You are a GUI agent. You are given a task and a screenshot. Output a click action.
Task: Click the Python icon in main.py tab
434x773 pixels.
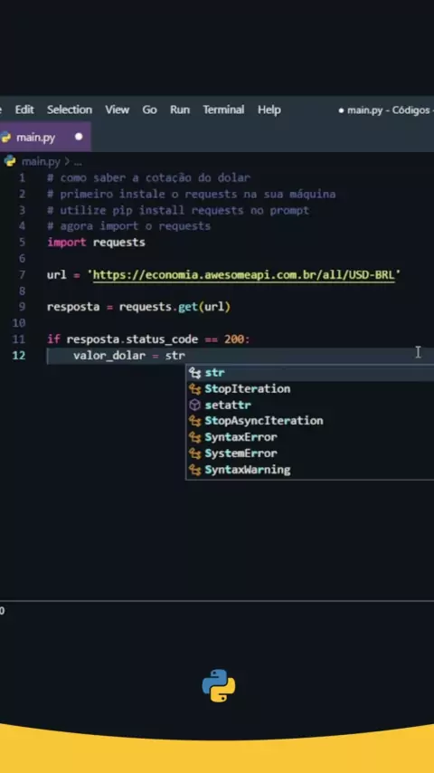click(5, 137)
